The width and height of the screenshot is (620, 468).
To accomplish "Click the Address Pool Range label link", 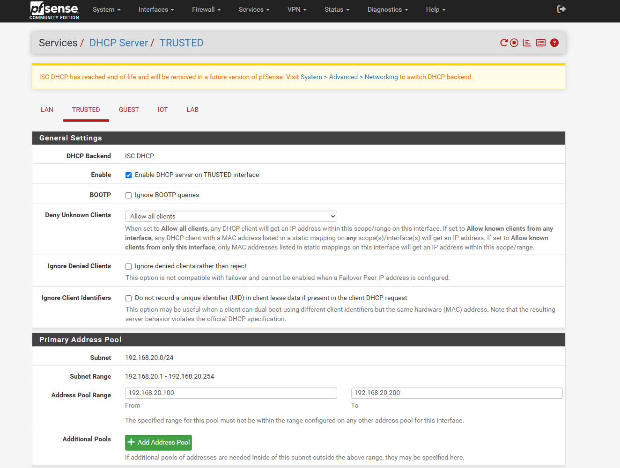I will click(x=81, y=395).
